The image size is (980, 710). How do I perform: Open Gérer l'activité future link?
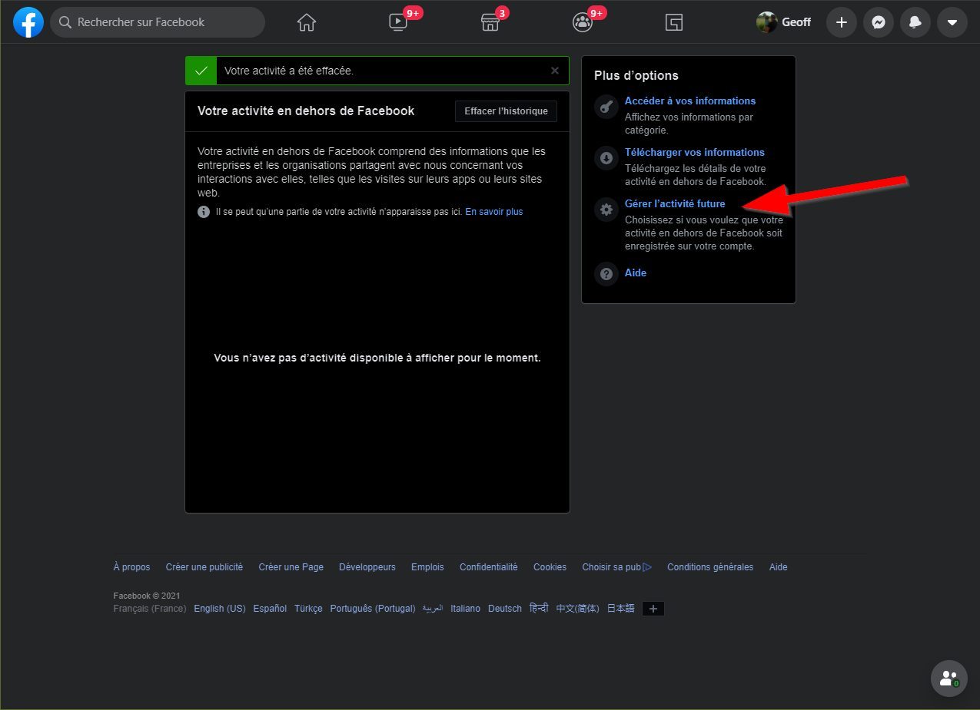[x=675, y=203]
